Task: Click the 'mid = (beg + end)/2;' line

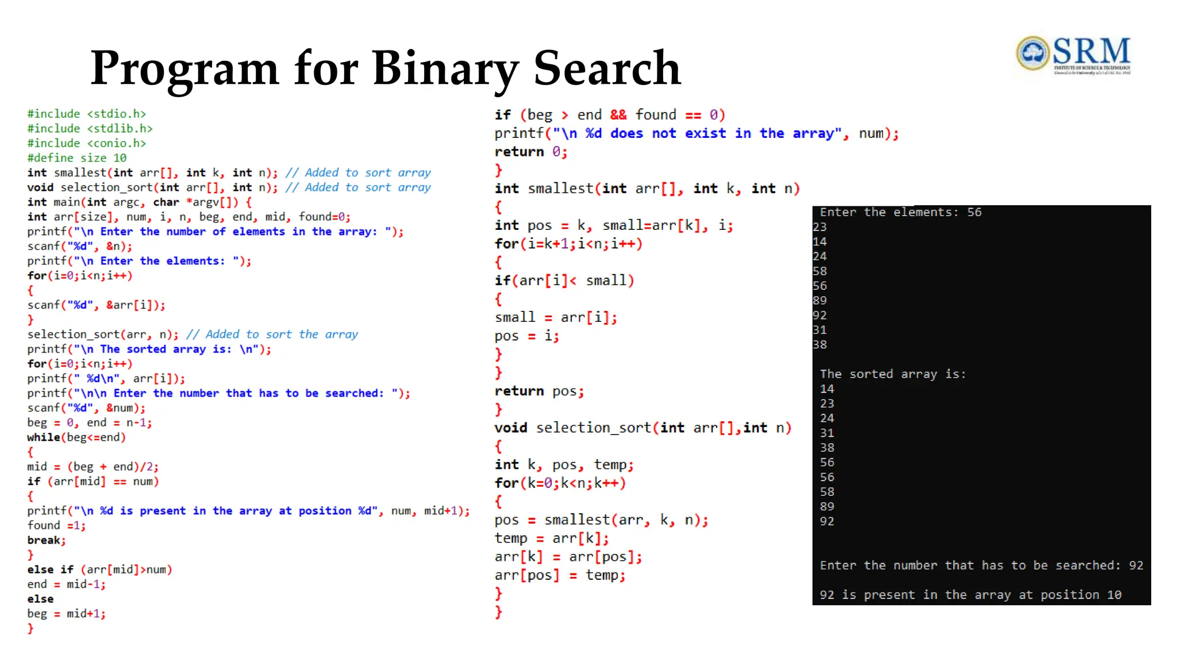Action: [93, 467]
